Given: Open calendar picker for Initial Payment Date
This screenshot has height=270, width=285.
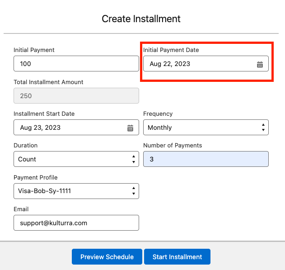Looking at the screenshot, I should 260,64.
